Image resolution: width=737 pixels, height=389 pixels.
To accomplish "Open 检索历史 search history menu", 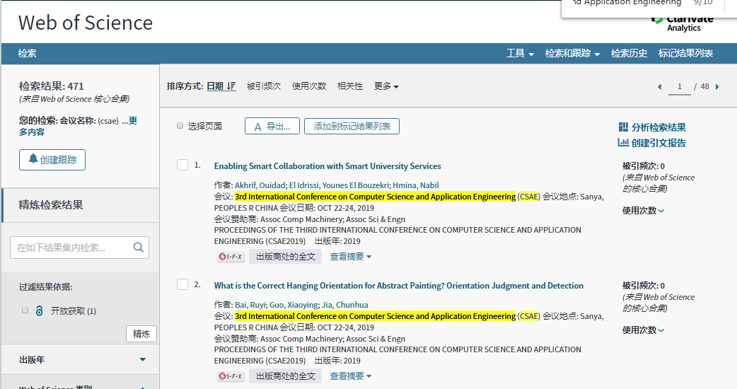I will (629, 54).
